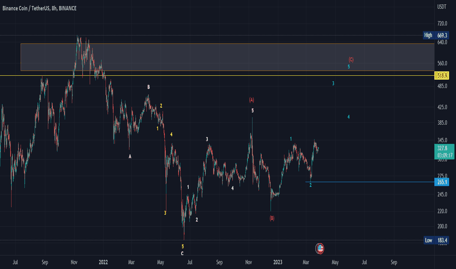Viewport: 456px width, 269px height.
Task: Select the yellow wave label 5
Action: pos(182,247)
